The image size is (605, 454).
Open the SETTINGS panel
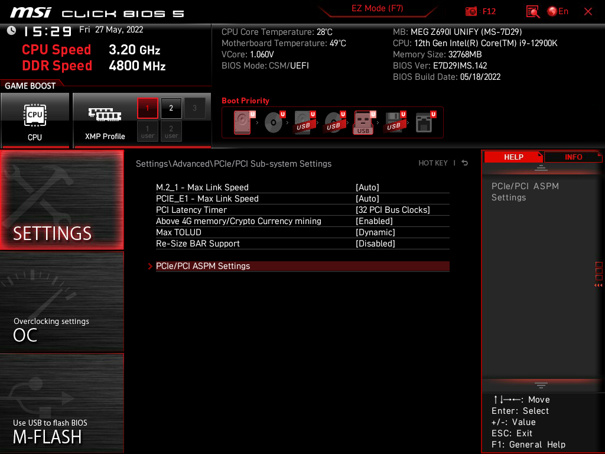coord(61,200)
